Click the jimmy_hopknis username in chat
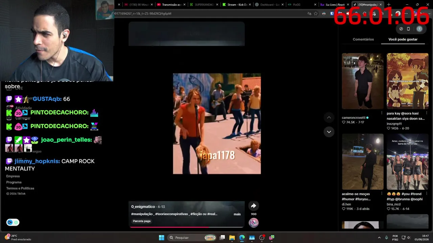The width and height of the screenshot is (433, 243). (37, 161)
